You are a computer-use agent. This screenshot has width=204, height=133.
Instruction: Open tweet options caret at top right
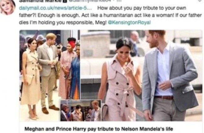pos(200,1)
